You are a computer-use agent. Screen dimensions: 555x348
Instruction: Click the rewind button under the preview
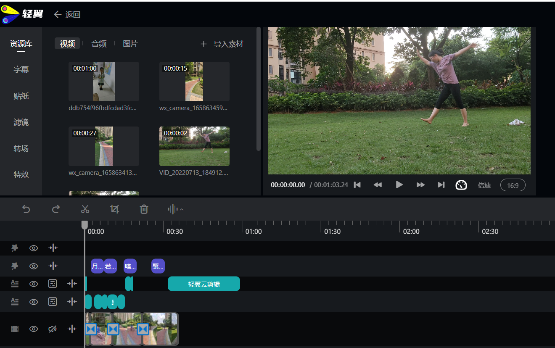(x=378, y=185)
